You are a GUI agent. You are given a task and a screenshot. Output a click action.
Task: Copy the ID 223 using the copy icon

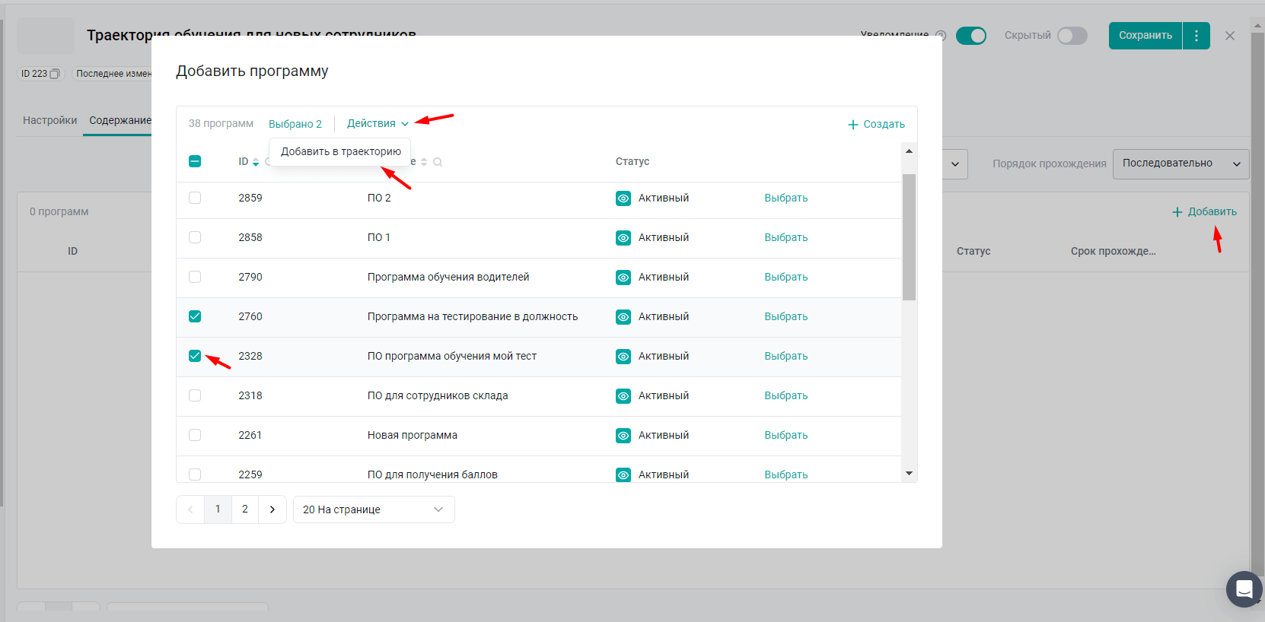pos(55,74)
